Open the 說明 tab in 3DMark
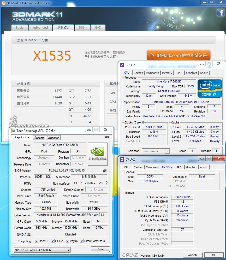 click(82, 28)
